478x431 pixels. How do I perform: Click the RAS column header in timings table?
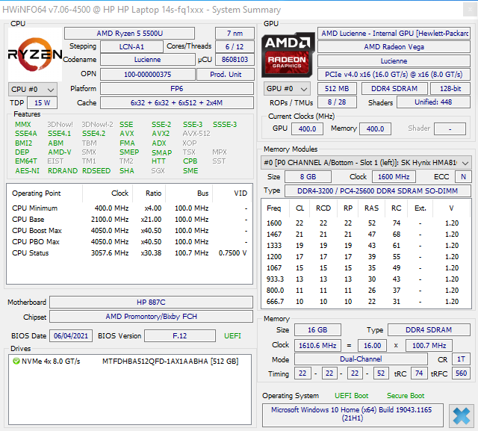372,208
